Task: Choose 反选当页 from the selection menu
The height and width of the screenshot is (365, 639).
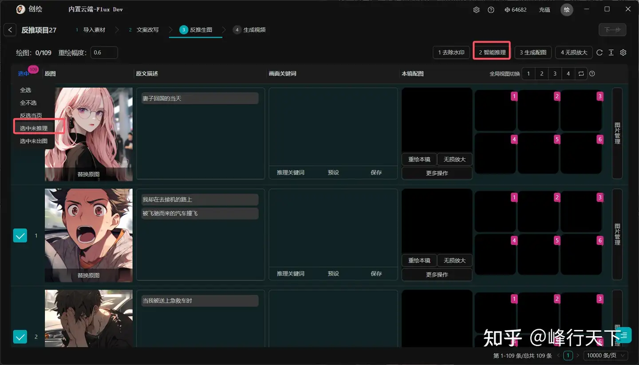Action: click(x=31, y=115)
